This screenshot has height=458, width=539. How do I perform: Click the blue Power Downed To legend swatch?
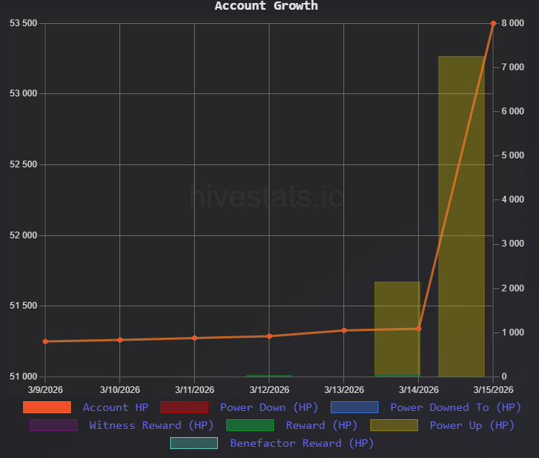coord(355,407)
